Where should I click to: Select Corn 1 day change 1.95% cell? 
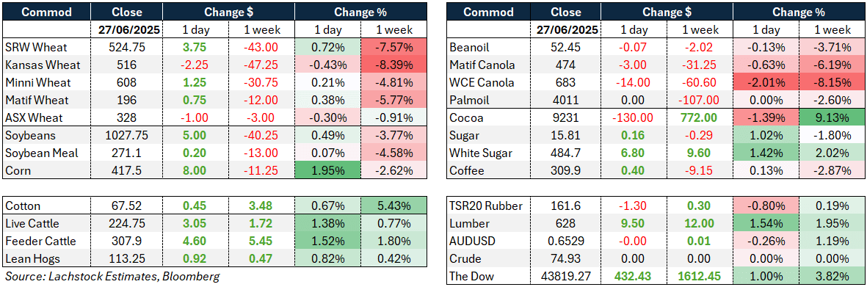coord(328,171)
